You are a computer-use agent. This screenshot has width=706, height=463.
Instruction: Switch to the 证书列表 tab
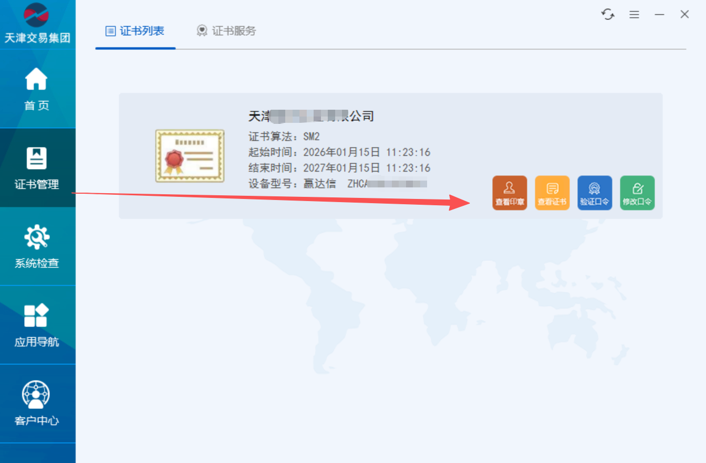pyautogui.click(x=136, y=31)
